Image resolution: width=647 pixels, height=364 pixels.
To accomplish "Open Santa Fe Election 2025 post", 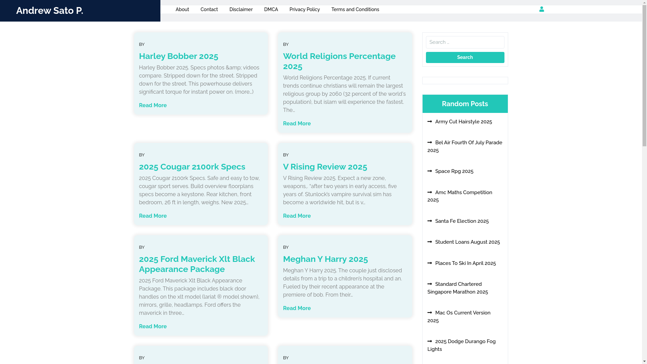I will (462, 221).
